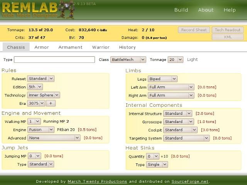Click the Type name text field
The height and width of the screenshot is (185, 247).
54,60
